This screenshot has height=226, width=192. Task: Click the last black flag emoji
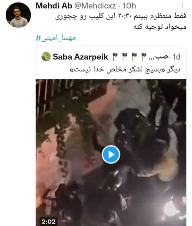click(144, 57)
